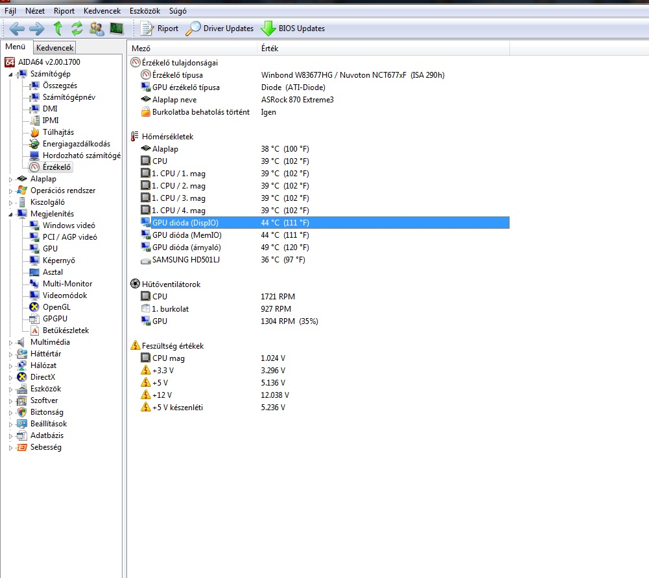Expand the Kiszolgáló tree node

click(10, 202)
